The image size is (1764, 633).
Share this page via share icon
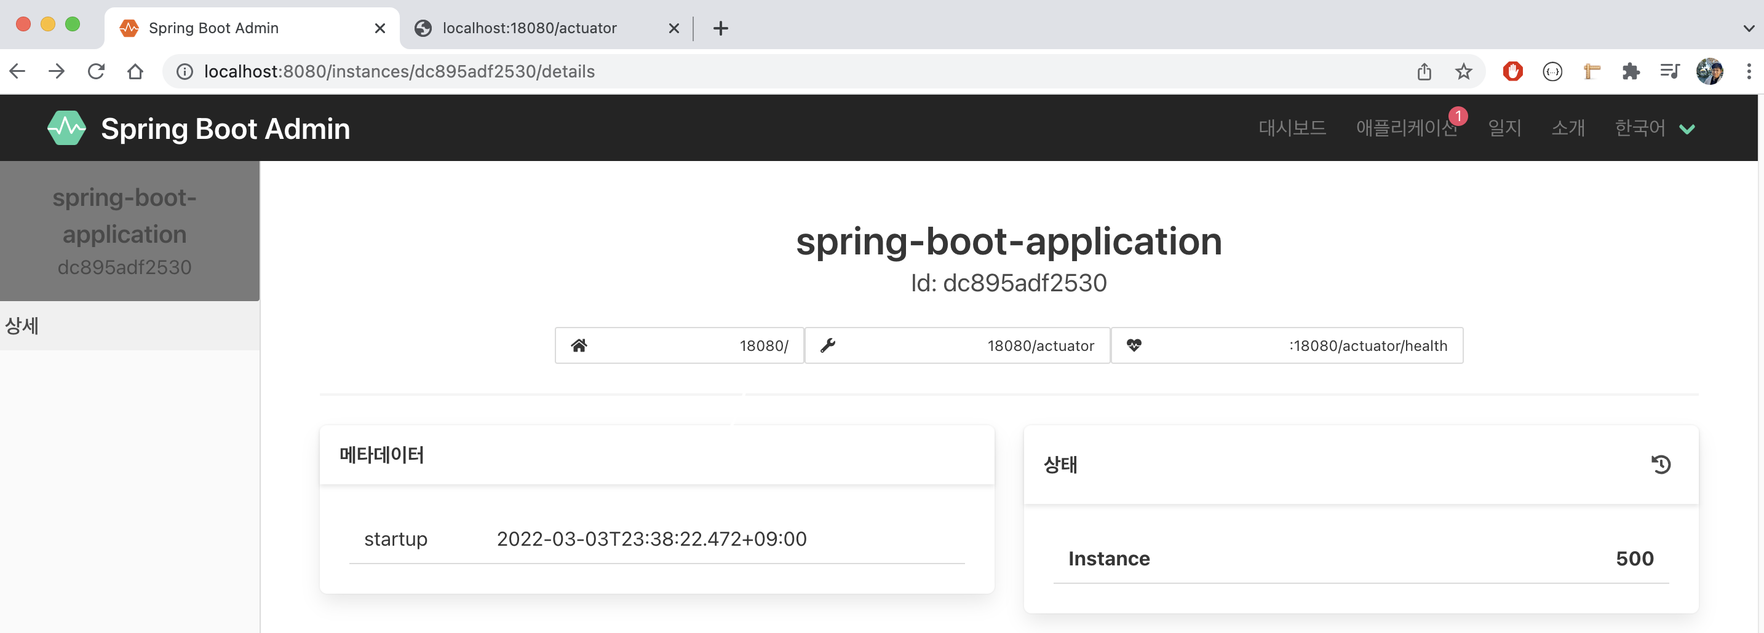[x=1424, y=71]
